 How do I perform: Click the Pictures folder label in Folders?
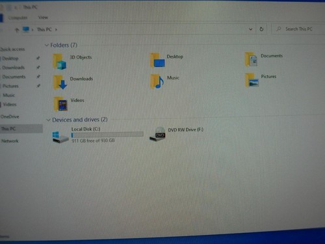[x=268, y=76]
